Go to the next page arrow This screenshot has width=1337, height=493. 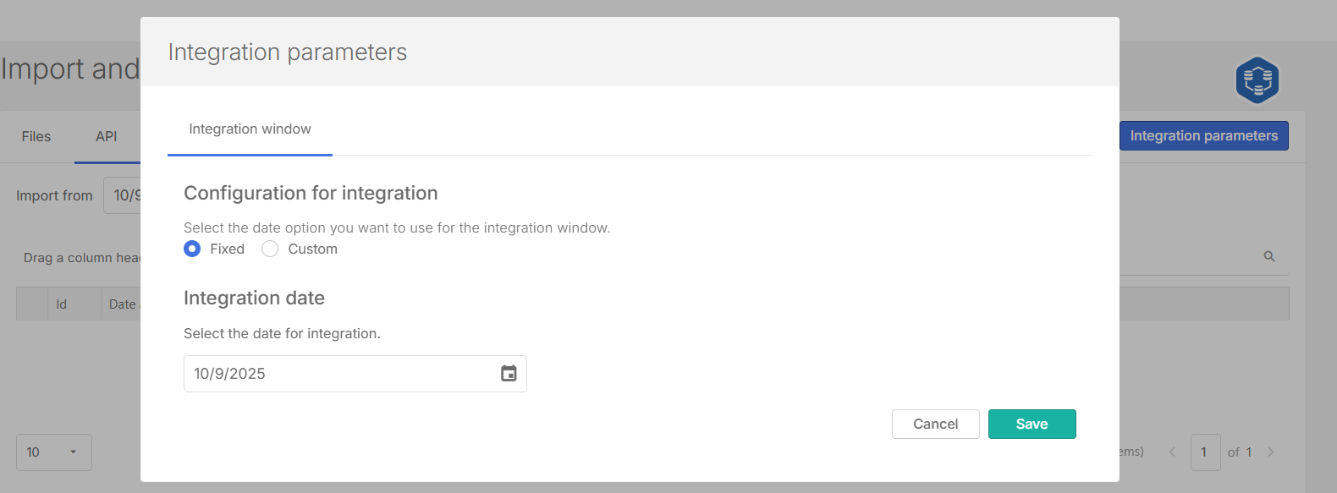pos(1271,452)
